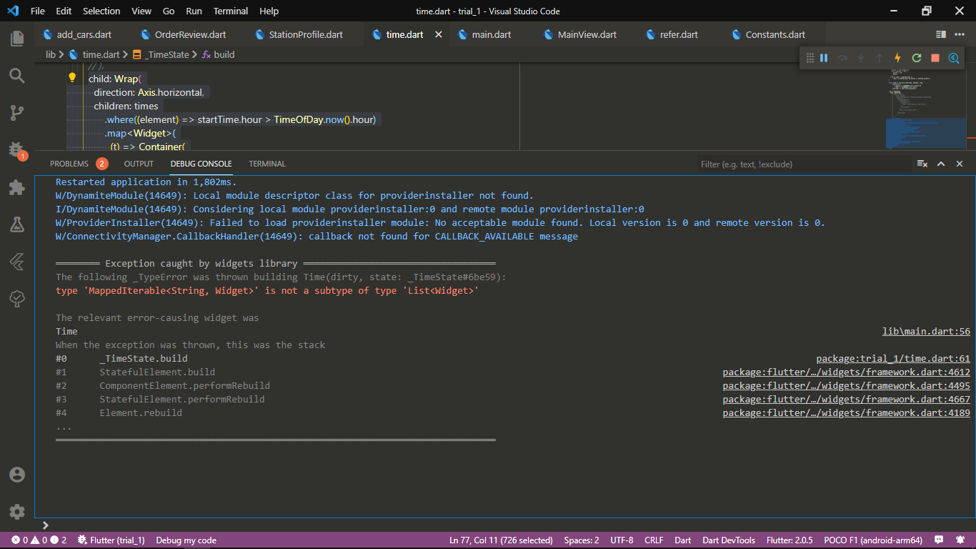This screenshot has height=549, width=976.
Task: Click the Hot Reload lightning icon
Action: (x=898, y=58)
